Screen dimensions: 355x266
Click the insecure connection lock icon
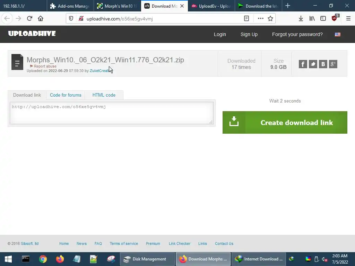tap(81, 19)
